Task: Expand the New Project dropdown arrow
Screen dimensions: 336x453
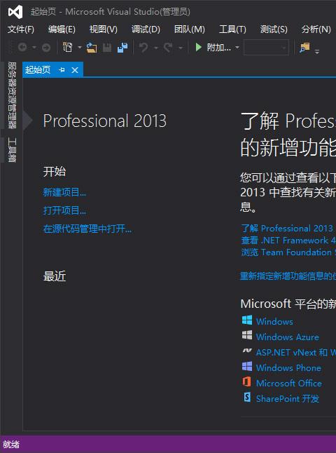Action: pyautogui.click(x=80, y=48)
